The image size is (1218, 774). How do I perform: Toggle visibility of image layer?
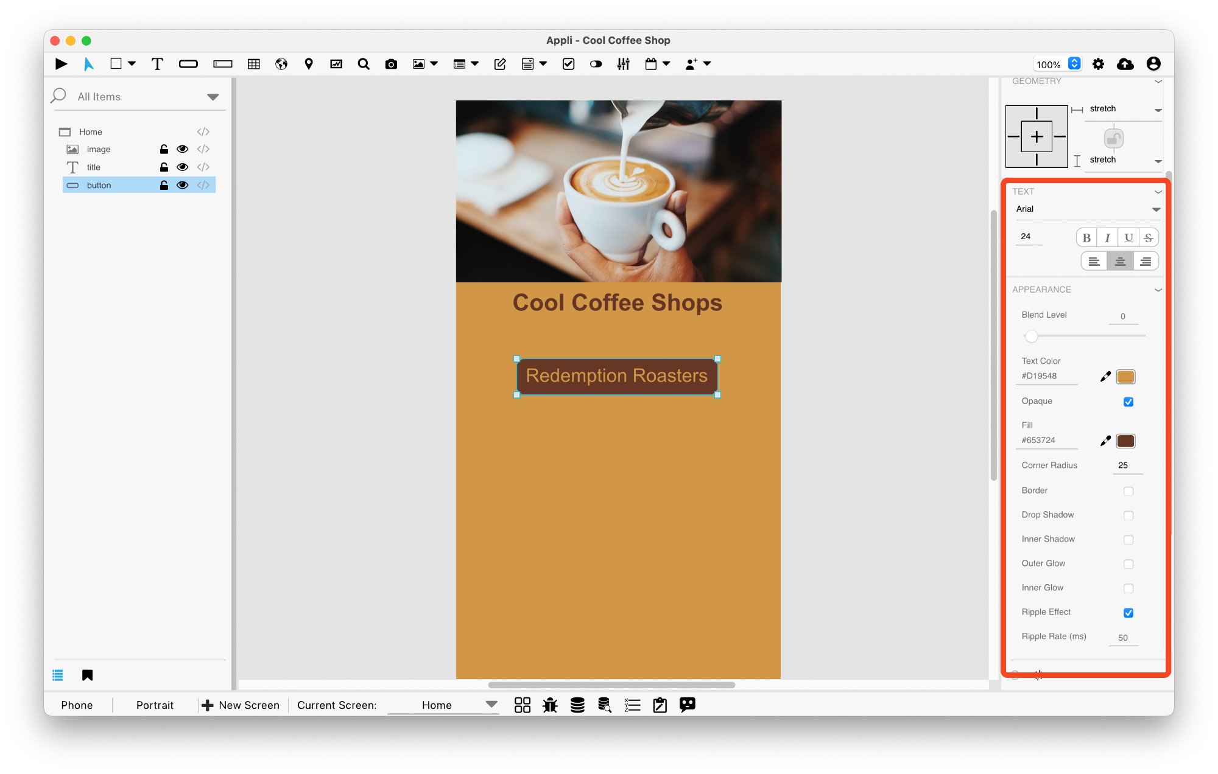point(182,149)
